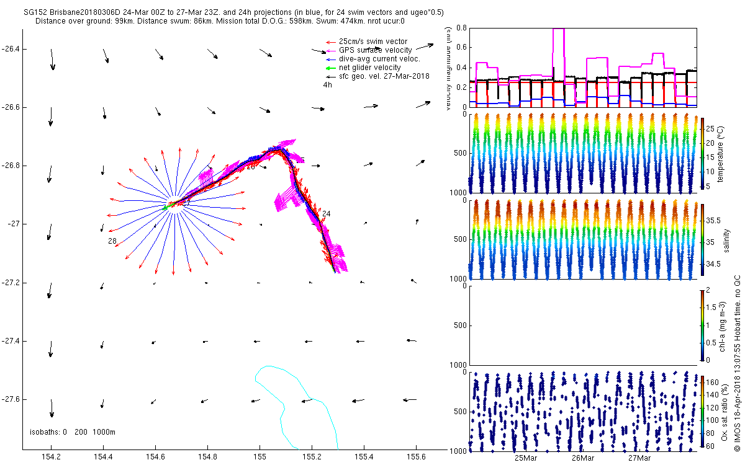Click the '27Mar' date tick label
Image resolution: width=745 pixels, height=465 pixels.
(638, 458)
